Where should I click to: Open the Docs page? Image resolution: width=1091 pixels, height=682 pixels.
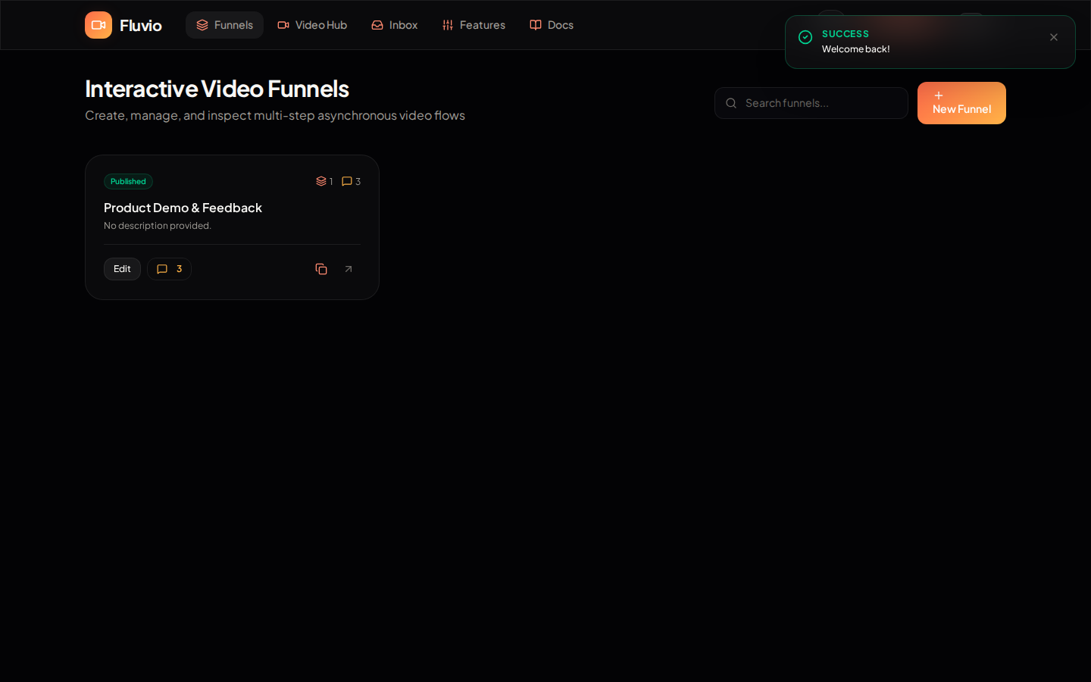(x=552, y=25)
